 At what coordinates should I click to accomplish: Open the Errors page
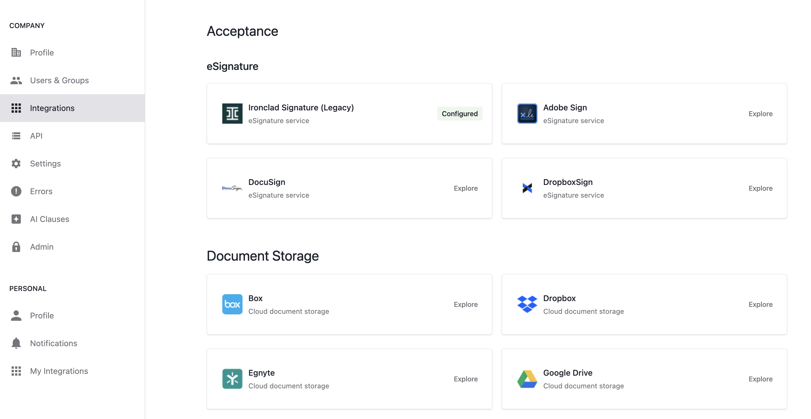[x=72, y=191]
